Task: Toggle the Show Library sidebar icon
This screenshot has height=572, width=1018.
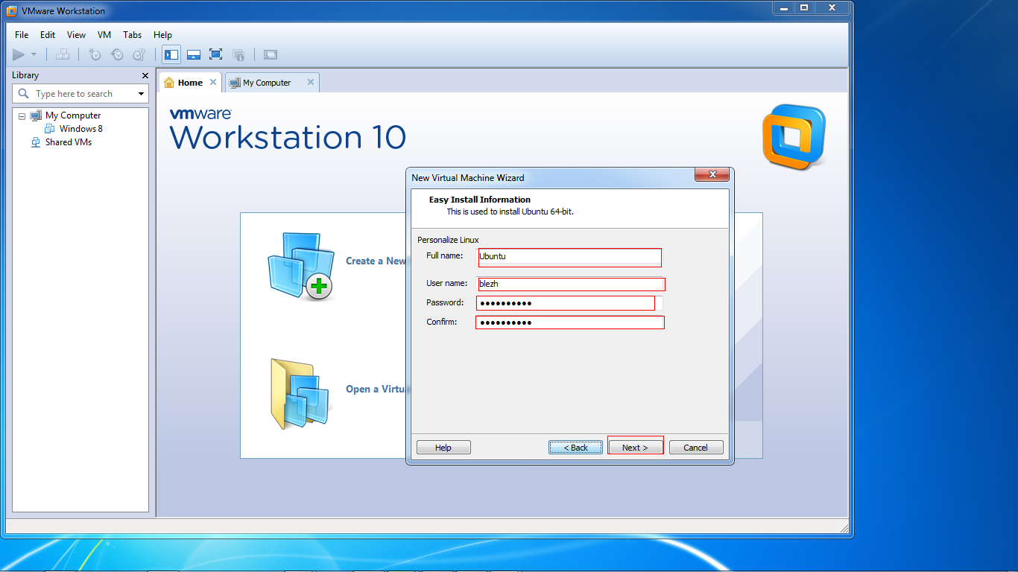Action: (171, 54)
